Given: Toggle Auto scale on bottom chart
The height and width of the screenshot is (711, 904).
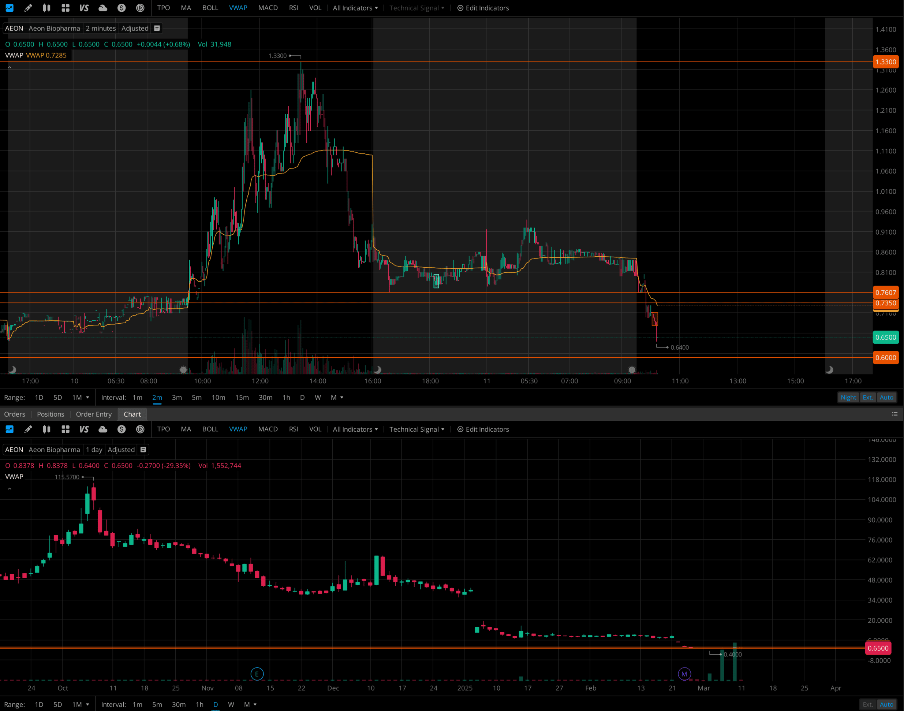Looking at the screenshot, I should click(x=886, y=704).
